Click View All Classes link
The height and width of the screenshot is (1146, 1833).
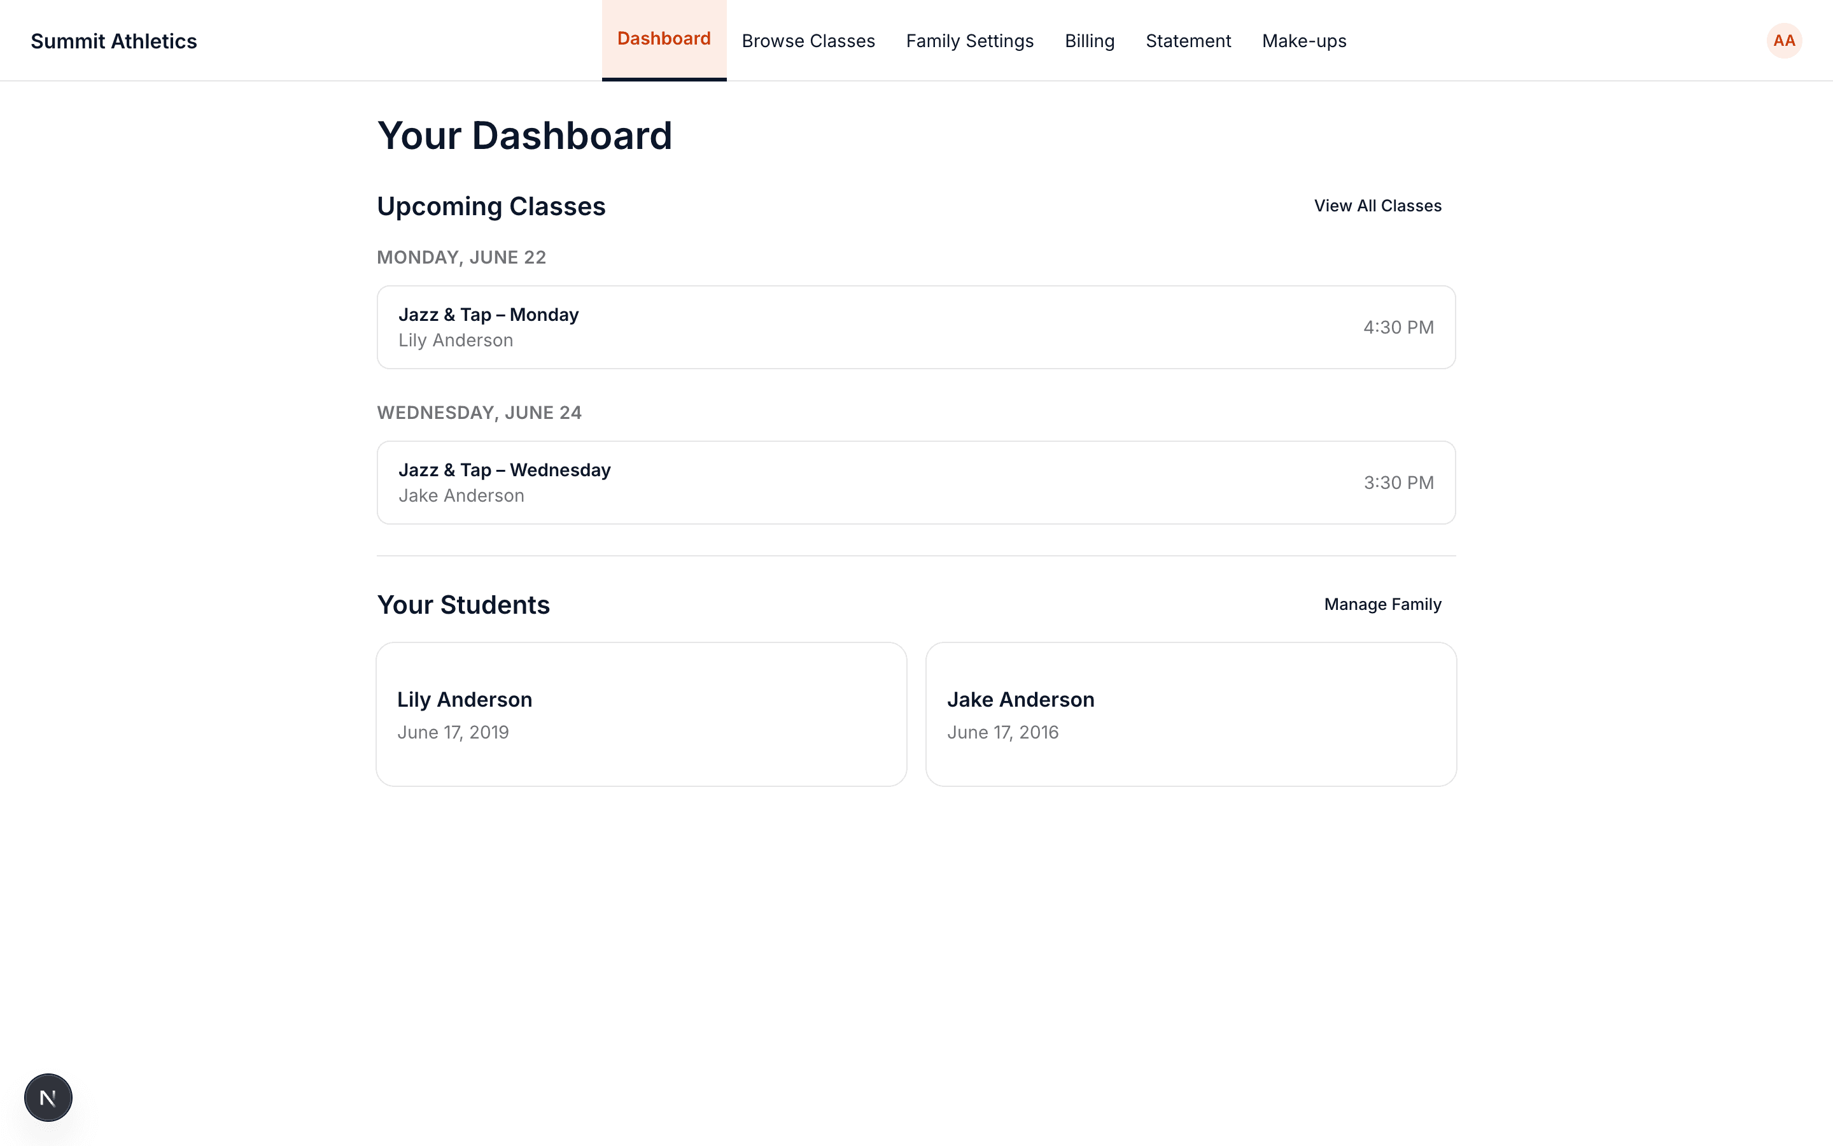(1377, 206)
